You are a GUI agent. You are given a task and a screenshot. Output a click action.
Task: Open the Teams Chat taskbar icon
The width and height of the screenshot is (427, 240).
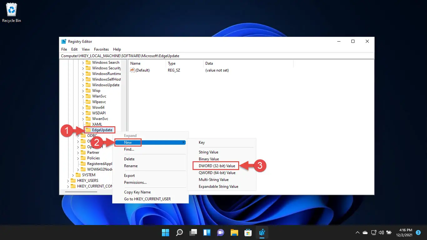click(x=221, y=232)
